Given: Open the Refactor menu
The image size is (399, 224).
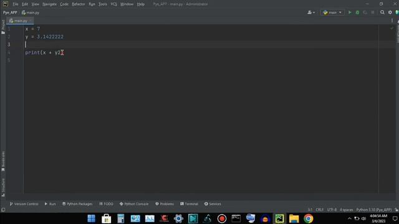Looking at the screenshot, I should [x=79, y=4].
